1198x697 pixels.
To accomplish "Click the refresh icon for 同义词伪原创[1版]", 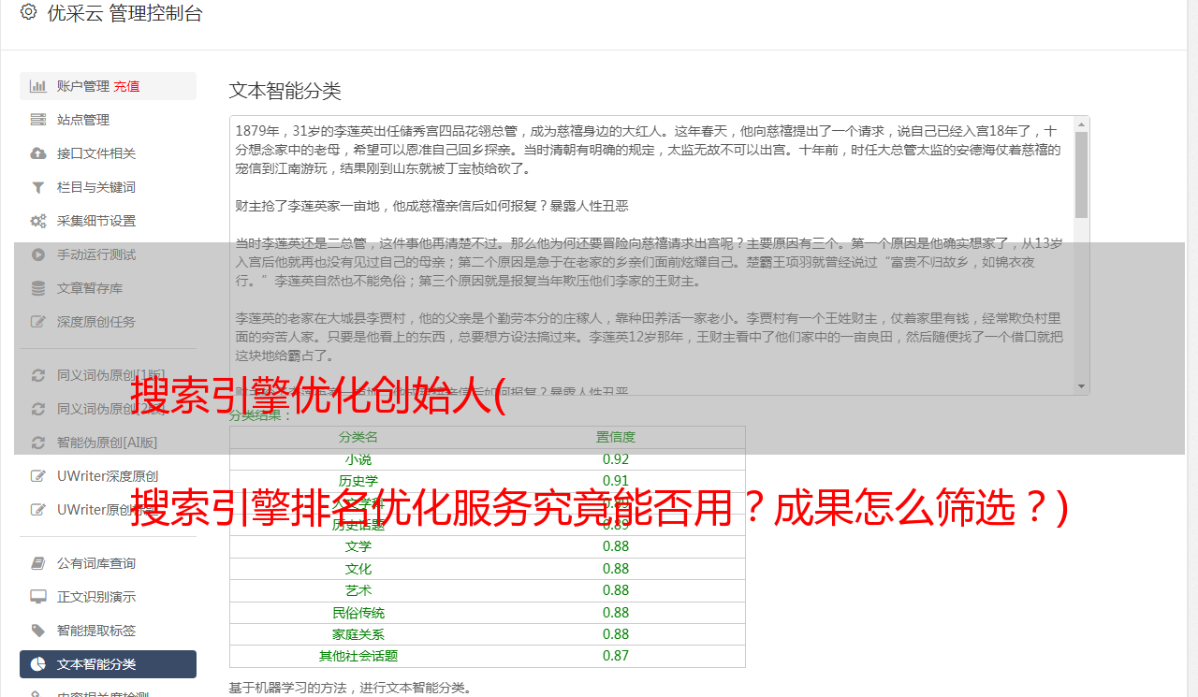I will (38, 375).
